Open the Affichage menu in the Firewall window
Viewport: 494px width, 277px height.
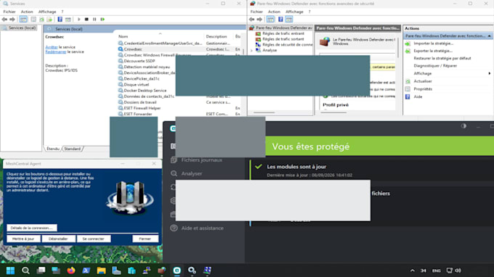pos(294,12)
